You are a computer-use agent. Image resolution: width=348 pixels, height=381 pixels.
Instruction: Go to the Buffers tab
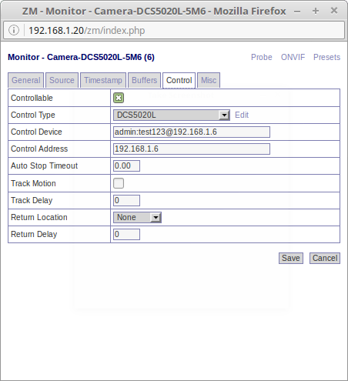[x=145, y=80]
